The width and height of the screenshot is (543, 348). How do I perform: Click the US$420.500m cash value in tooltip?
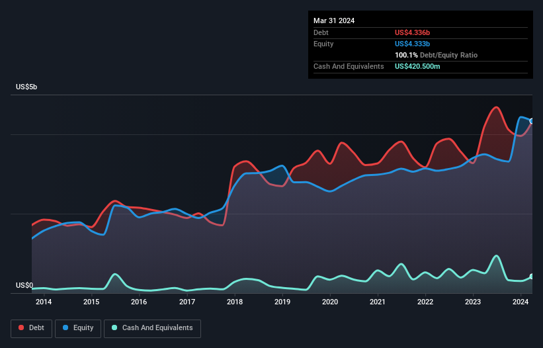[x=417, y=66]
